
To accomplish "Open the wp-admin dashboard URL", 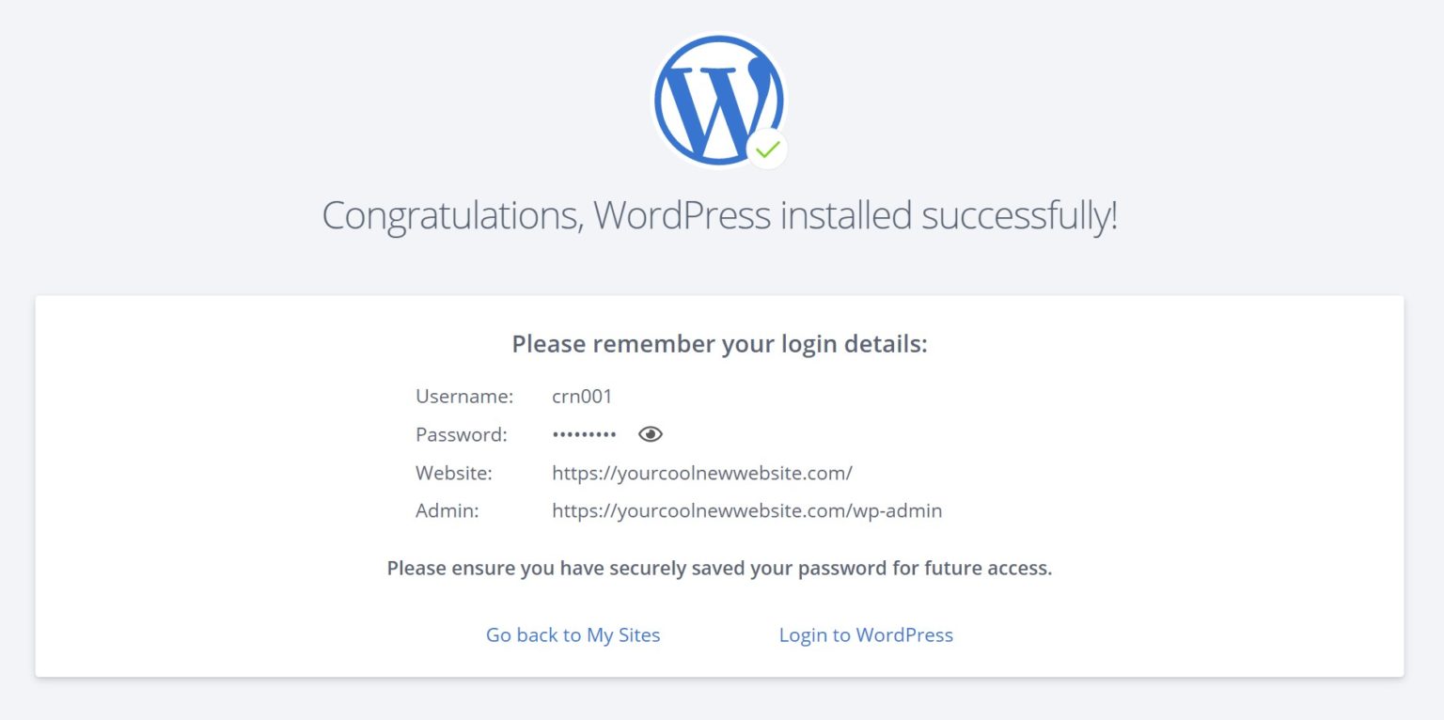I will pos(746,510).
